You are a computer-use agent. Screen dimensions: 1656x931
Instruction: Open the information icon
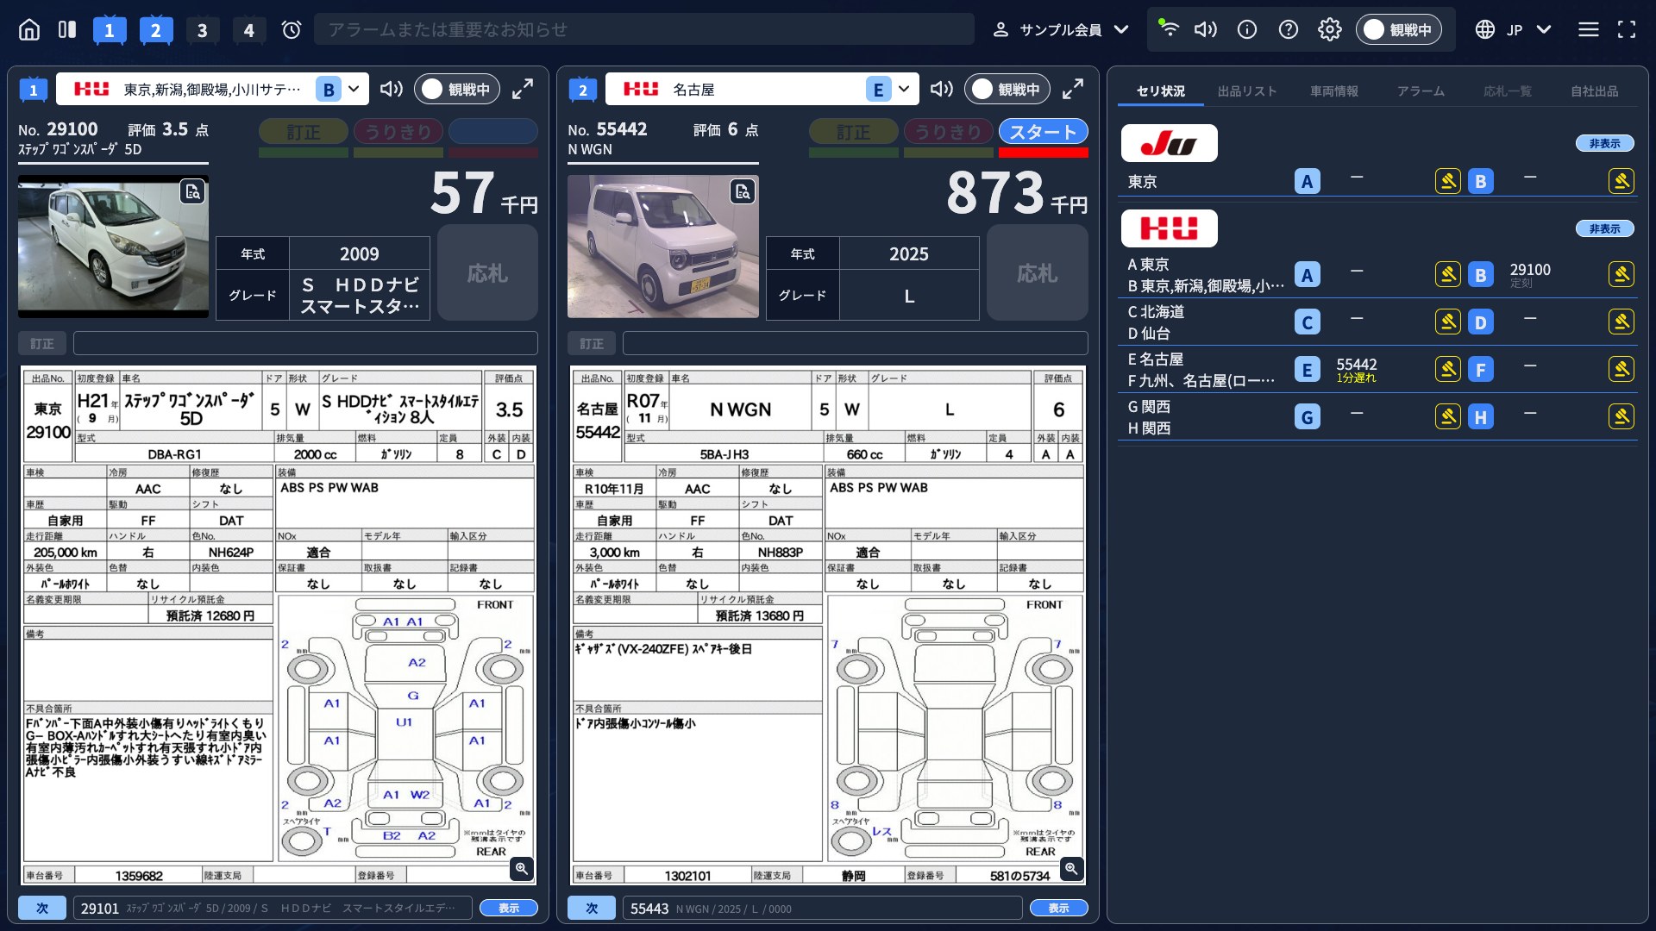(x=1247, y=30)
